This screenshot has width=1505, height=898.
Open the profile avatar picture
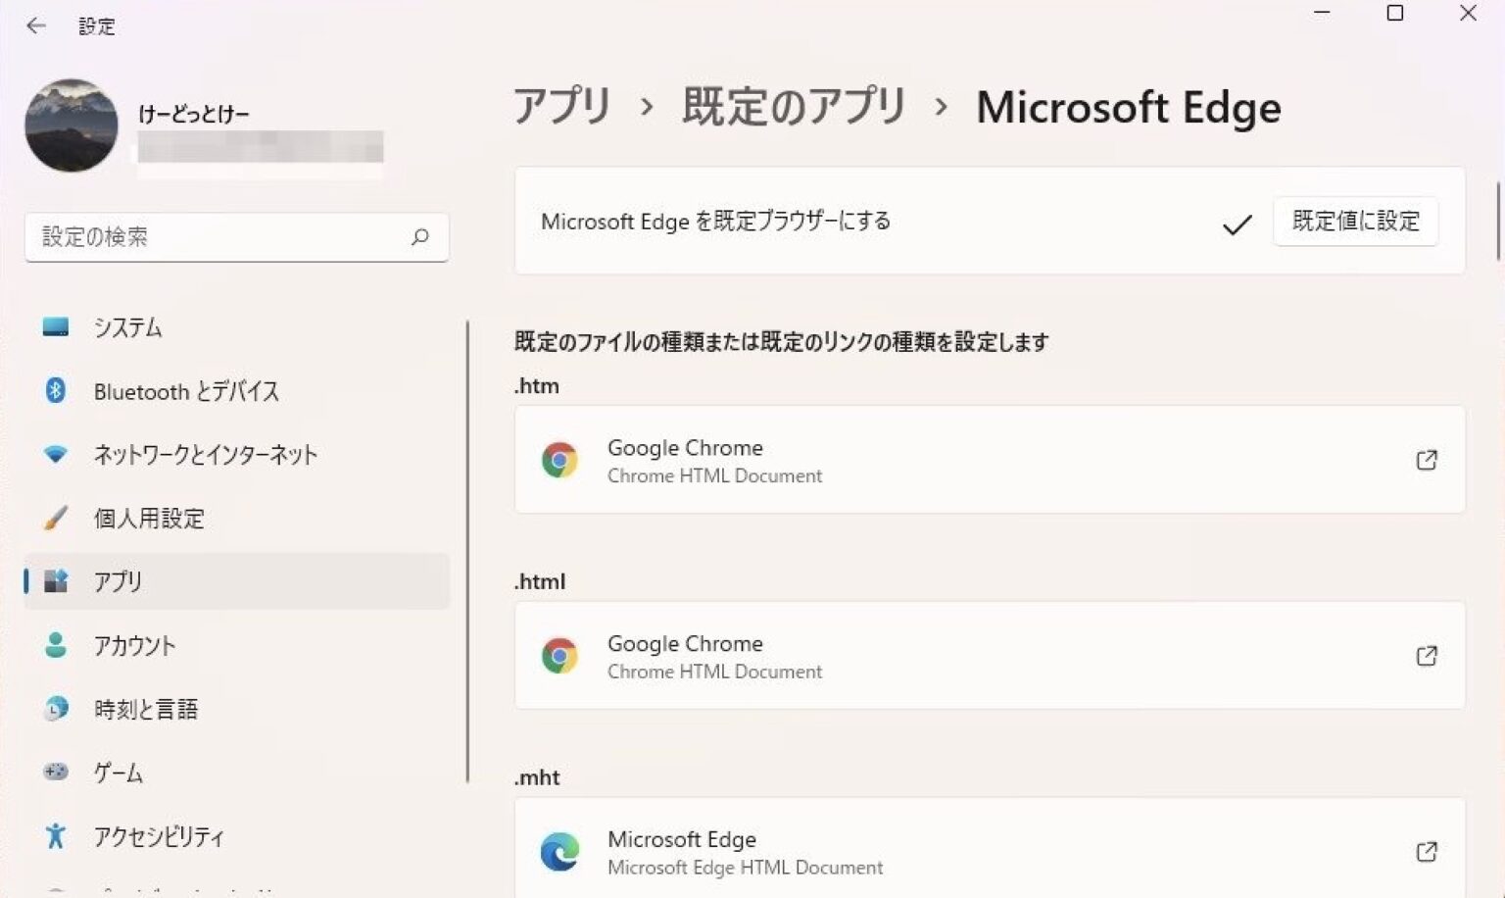72,125
